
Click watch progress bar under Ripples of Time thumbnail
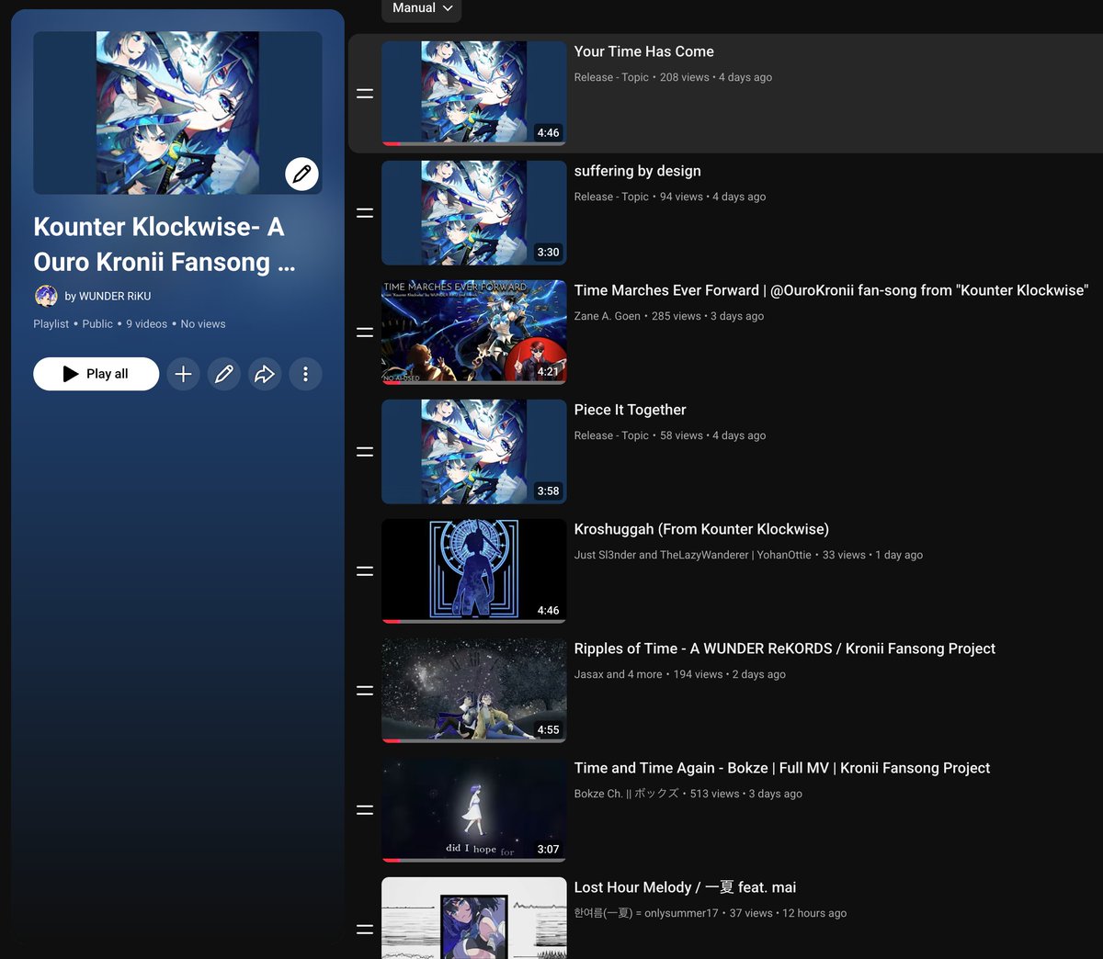(x=473, y=740)
